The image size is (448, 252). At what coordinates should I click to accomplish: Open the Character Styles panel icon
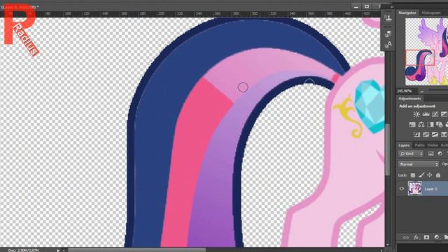click(x=388, y=45)
